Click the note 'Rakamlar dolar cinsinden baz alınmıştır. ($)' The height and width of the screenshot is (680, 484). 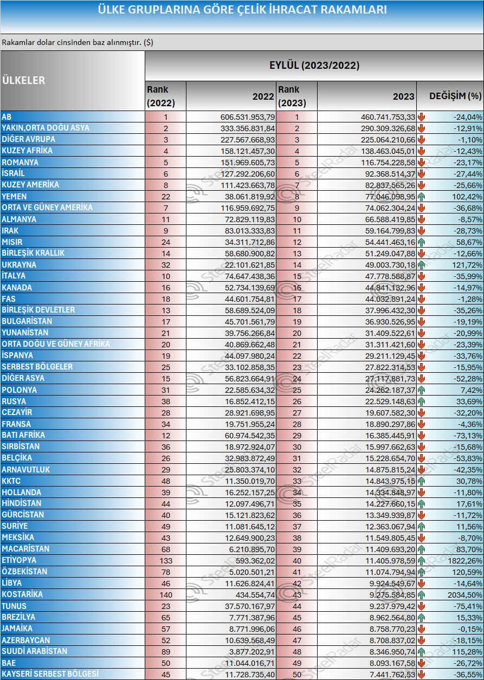pos(78,42)
